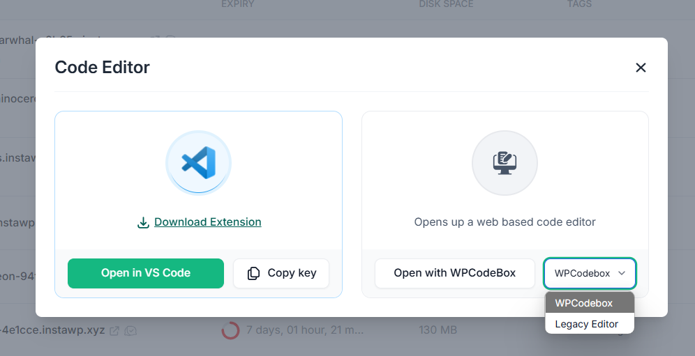695x356 pixels.
Task: Open the Download Extension link
Action: point(208,222)
